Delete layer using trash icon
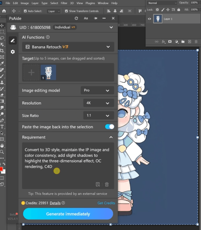The width and height of the screenshot is (201, 230). (x=196, y=42)
